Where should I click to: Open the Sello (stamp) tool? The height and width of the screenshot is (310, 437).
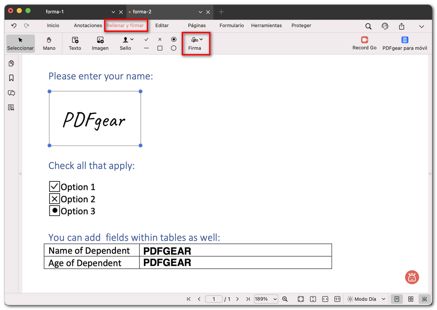tap(125, 43)
